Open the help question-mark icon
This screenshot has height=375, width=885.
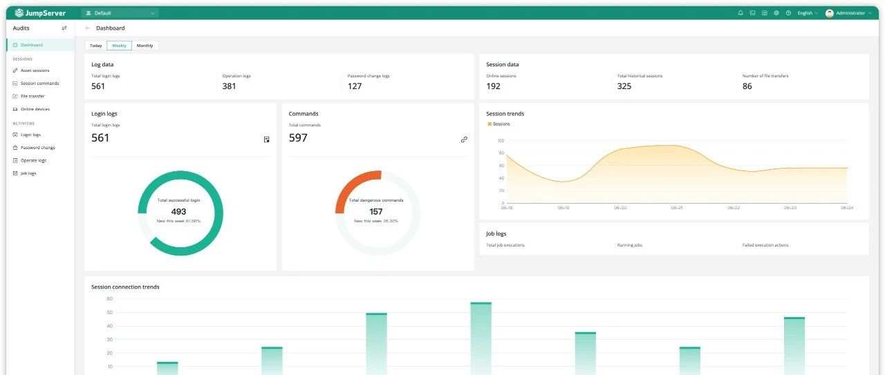click(x=788, y=13)
